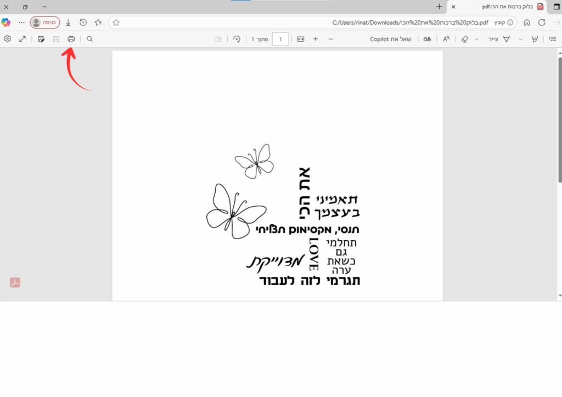Click the Print icon in PDF toolbar
The image size is (562, 397).
point(71,39)
